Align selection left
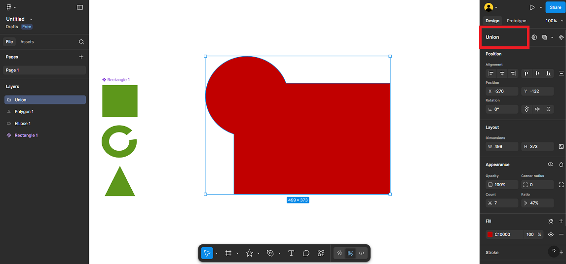Viewport: 566px width, 264px height. tap(491, 73)
